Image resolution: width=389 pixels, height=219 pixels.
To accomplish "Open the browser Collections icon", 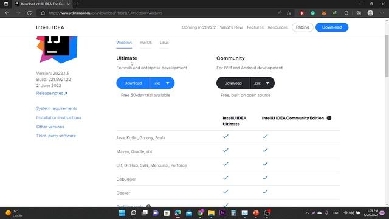I will 359,13.
